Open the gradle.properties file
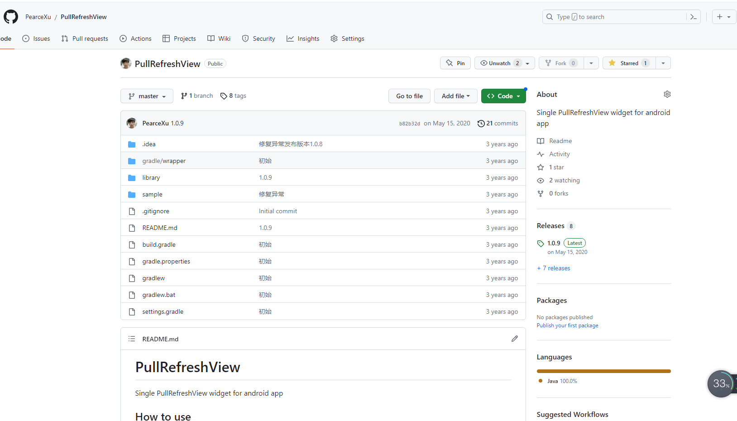The width and height of the screenshot is (737, 421). pos(166,261)
